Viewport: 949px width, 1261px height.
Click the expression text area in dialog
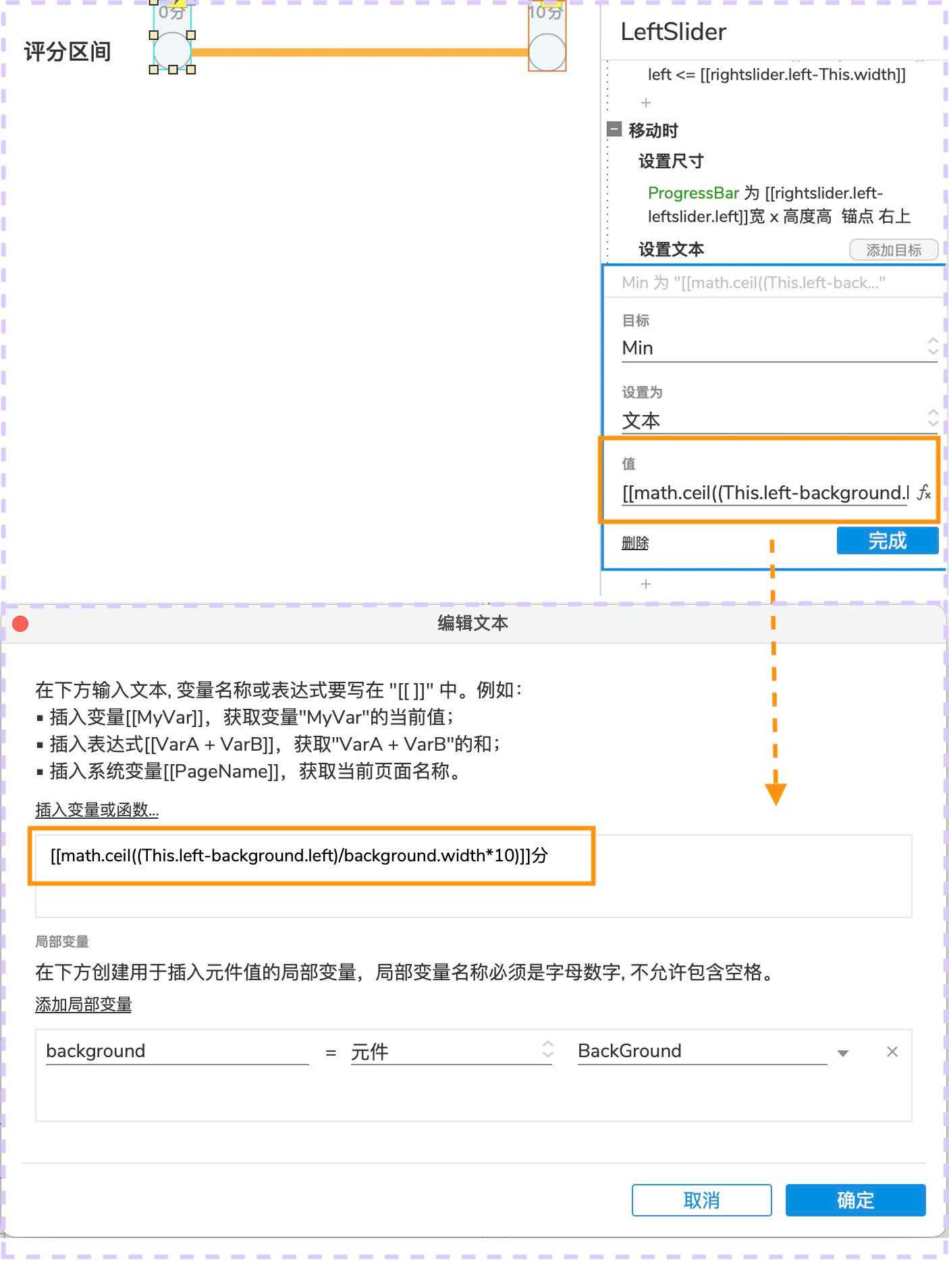pos(473,876)
